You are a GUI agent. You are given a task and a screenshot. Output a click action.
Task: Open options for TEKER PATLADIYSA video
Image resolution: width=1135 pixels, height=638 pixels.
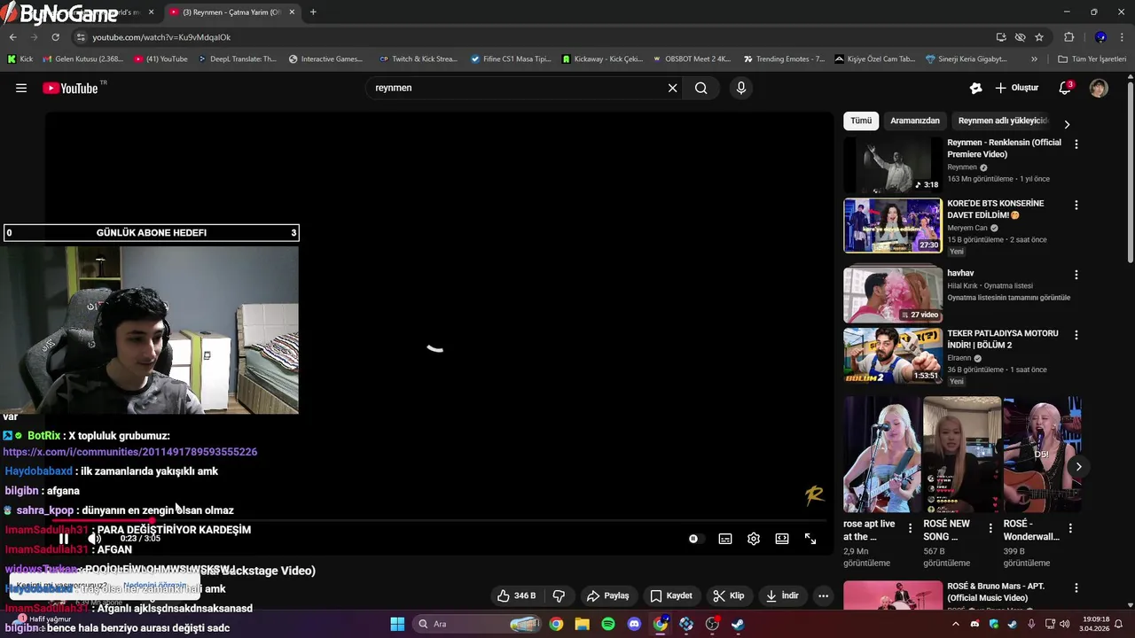pyautogui.click(x=1076, y=335)
